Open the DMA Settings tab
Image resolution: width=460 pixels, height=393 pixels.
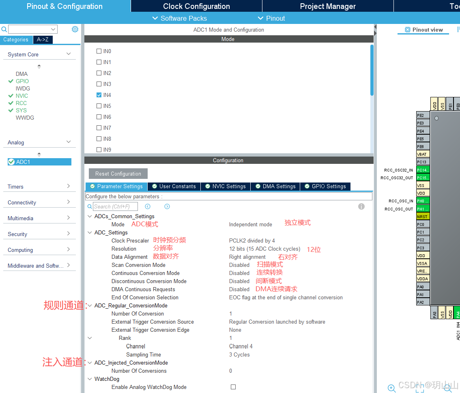coord(275,186)
